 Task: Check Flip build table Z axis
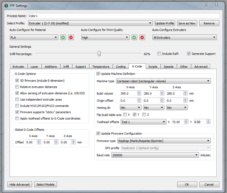144,115
